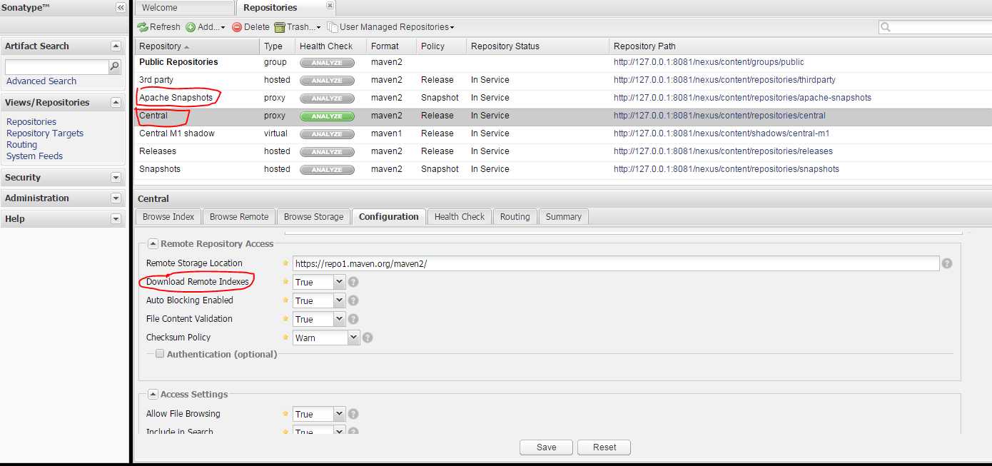Enable the Authentication (optional) checkbox
992x466 pixels.
coord(160,353)
